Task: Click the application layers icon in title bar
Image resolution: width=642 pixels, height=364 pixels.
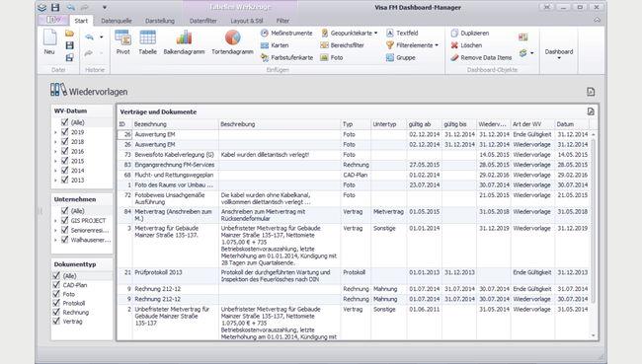Action: click(x=41, y=7)
